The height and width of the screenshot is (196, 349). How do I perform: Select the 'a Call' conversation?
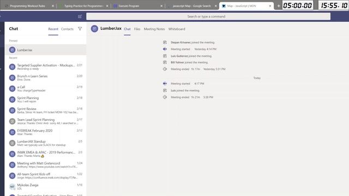pos(45,88)
